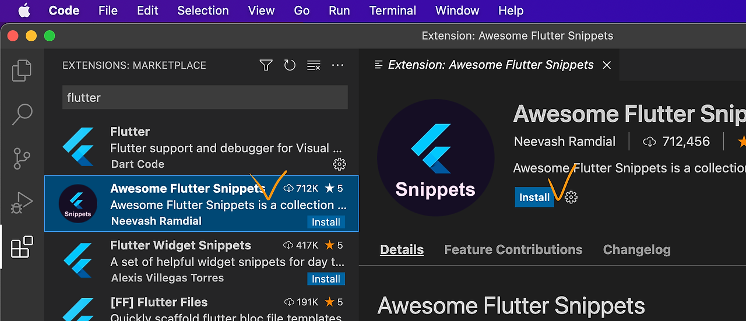This screenshot has height=321, width=746.
Task: Open Views and More Actions ellipsis menu
Action: (x=337, y=65)
